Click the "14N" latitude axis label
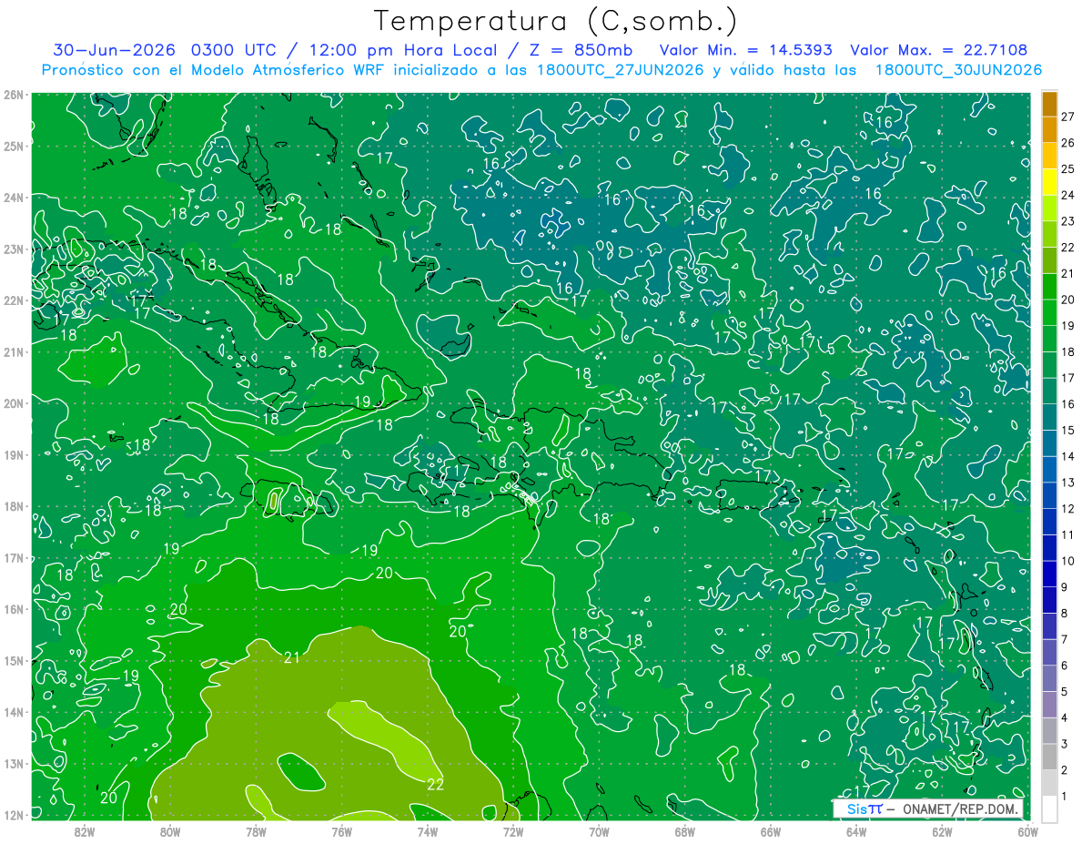 14,712
